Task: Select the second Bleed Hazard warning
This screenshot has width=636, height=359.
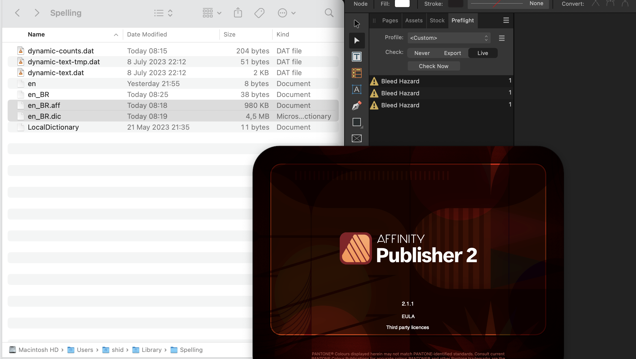Action: (x=441, y=93)
